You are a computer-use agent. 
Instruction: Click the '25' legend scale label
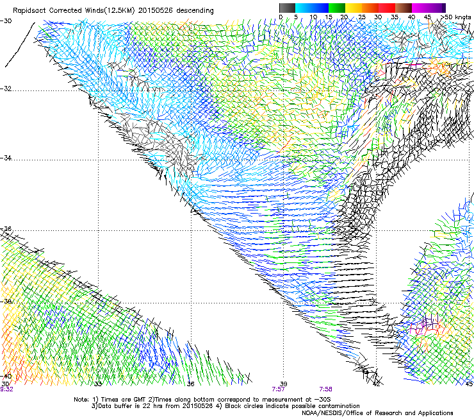click(x=361, y=17)
